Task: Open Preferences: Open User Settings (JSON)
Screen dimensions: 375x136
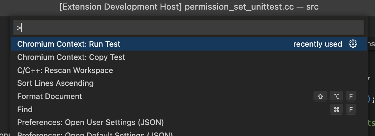Action: (91, 122)
